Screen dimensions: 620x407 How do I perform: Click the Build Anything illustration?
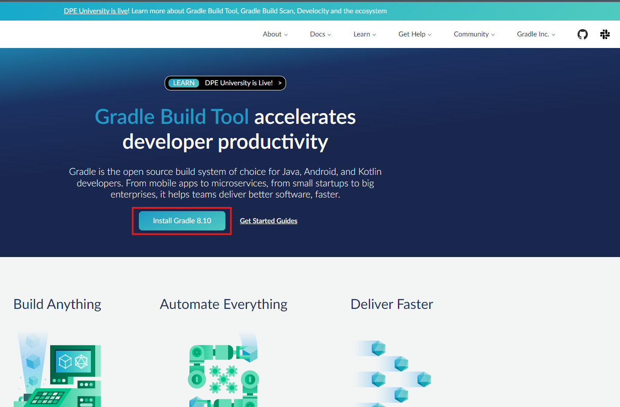[x=57, y=369]
